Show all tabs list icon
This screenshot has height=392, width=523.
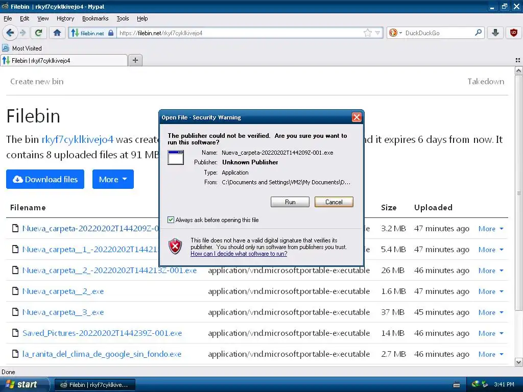coord(518,60)
